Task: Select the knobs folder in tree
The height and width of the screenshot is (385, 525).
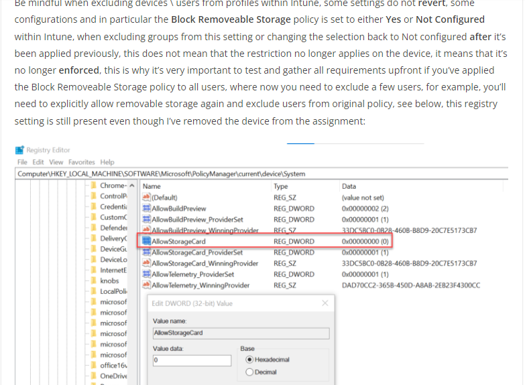Action: [109, 281]
